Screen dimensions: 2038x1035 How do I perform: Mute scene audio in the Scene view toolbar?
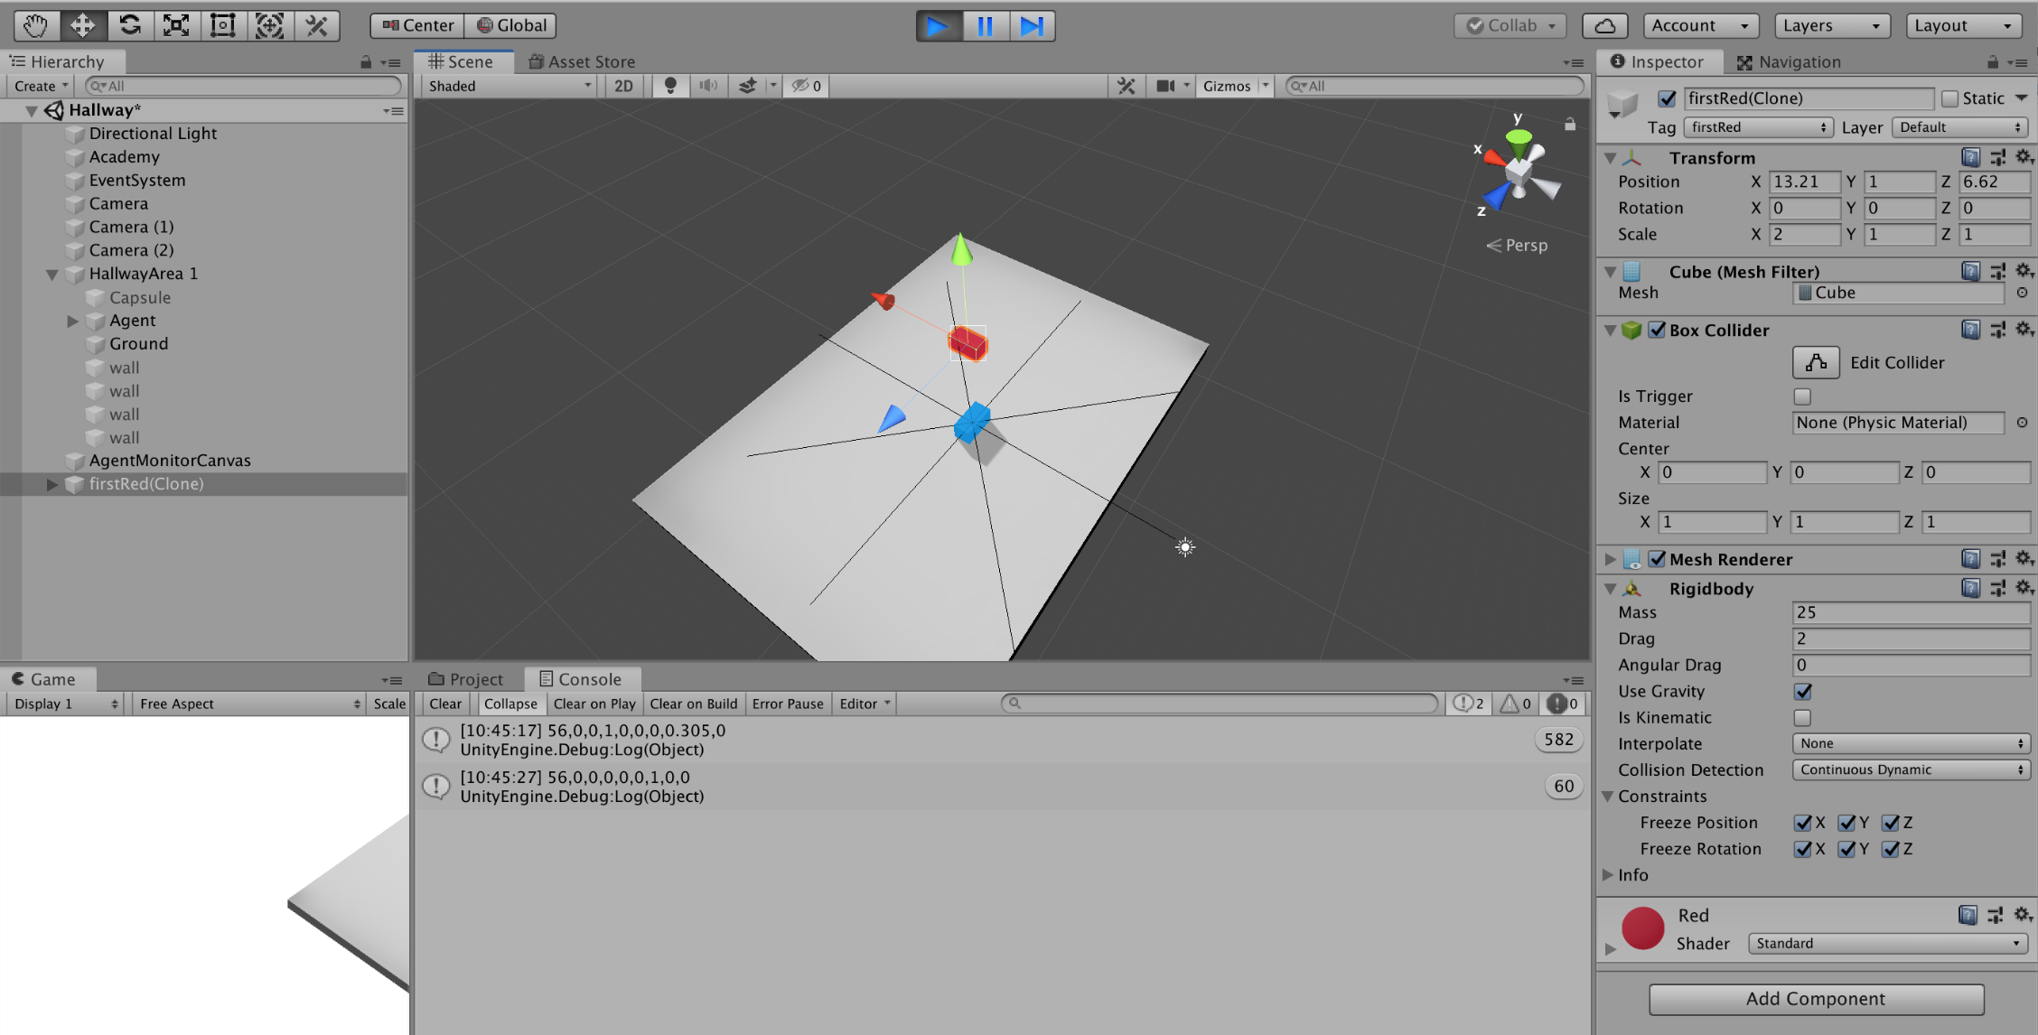[708, 85]
